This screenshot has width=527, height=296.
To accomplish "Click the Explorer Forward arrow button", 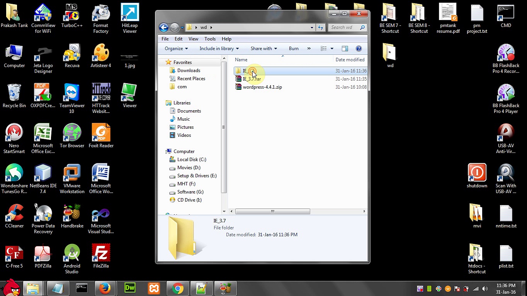I will (174, 27).
